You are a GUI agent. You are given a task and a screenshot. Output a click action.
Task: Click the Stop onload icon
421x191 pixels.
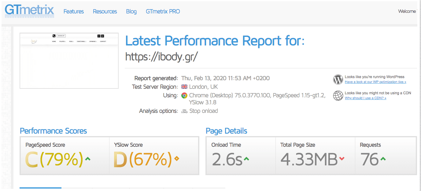click(x=184, y=111)
